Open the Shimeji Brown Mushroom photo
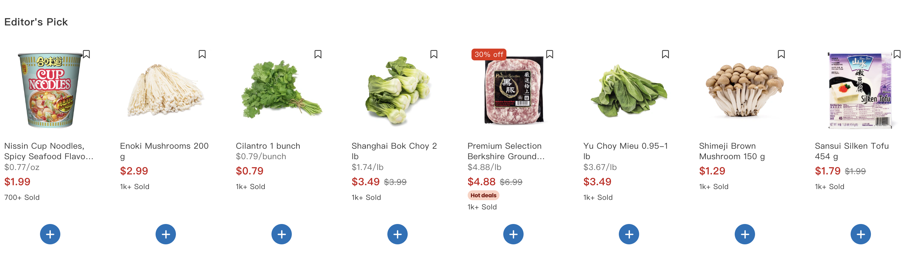This screenshot has width=903, height=258. 745,90
